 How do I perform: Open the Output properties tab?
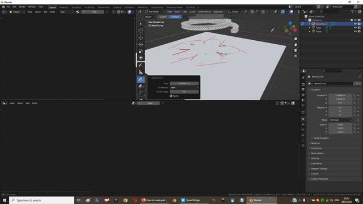coord(303,90)
